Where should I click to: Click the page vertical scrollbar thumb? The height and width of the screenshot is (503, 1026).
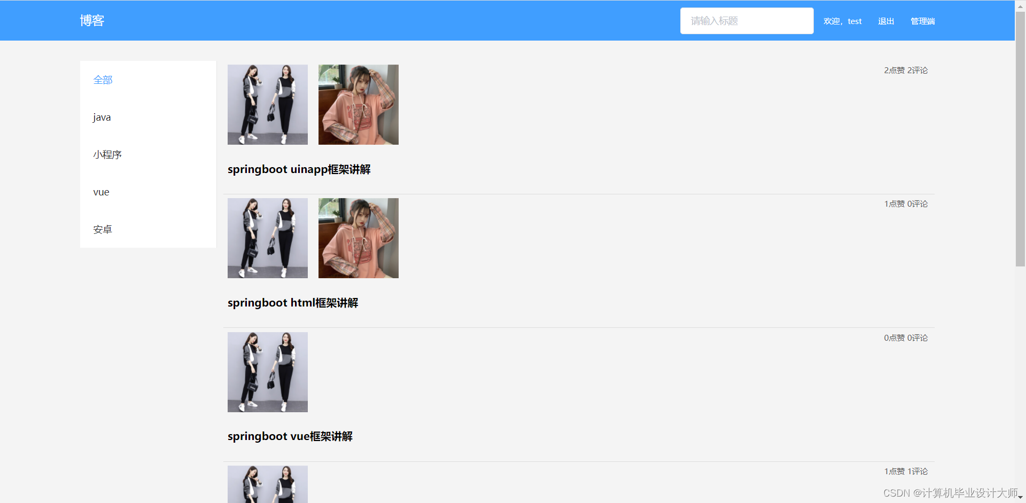1020,139
